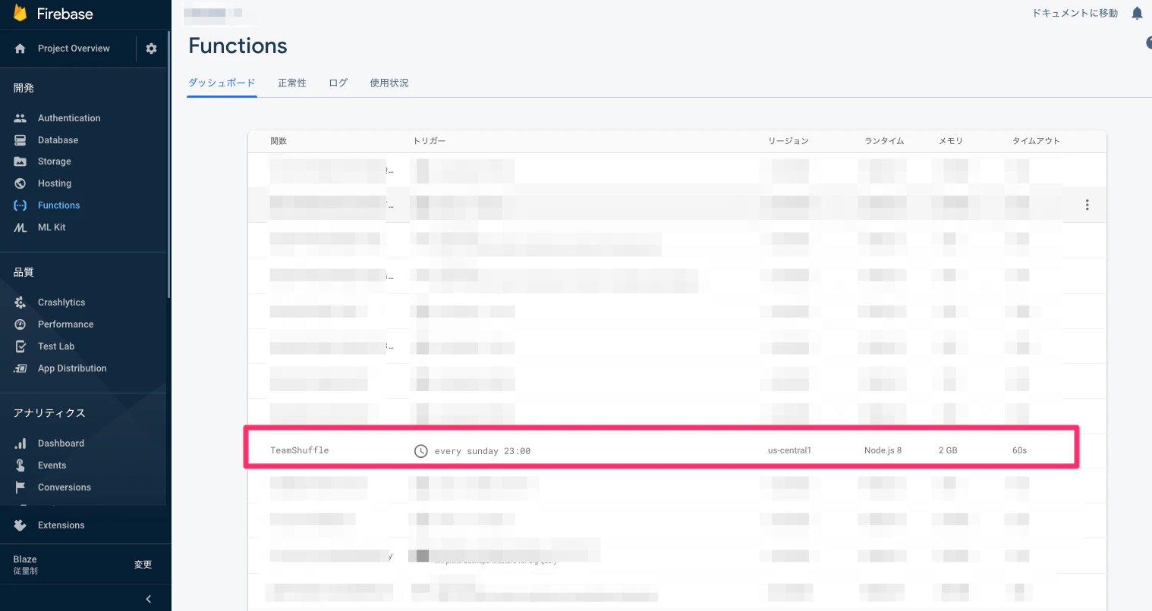Click the Node.js 8 runtime cell
The width and height of the screenshot is (1152, 611).
pyautogui.click(x=883, y=450)
